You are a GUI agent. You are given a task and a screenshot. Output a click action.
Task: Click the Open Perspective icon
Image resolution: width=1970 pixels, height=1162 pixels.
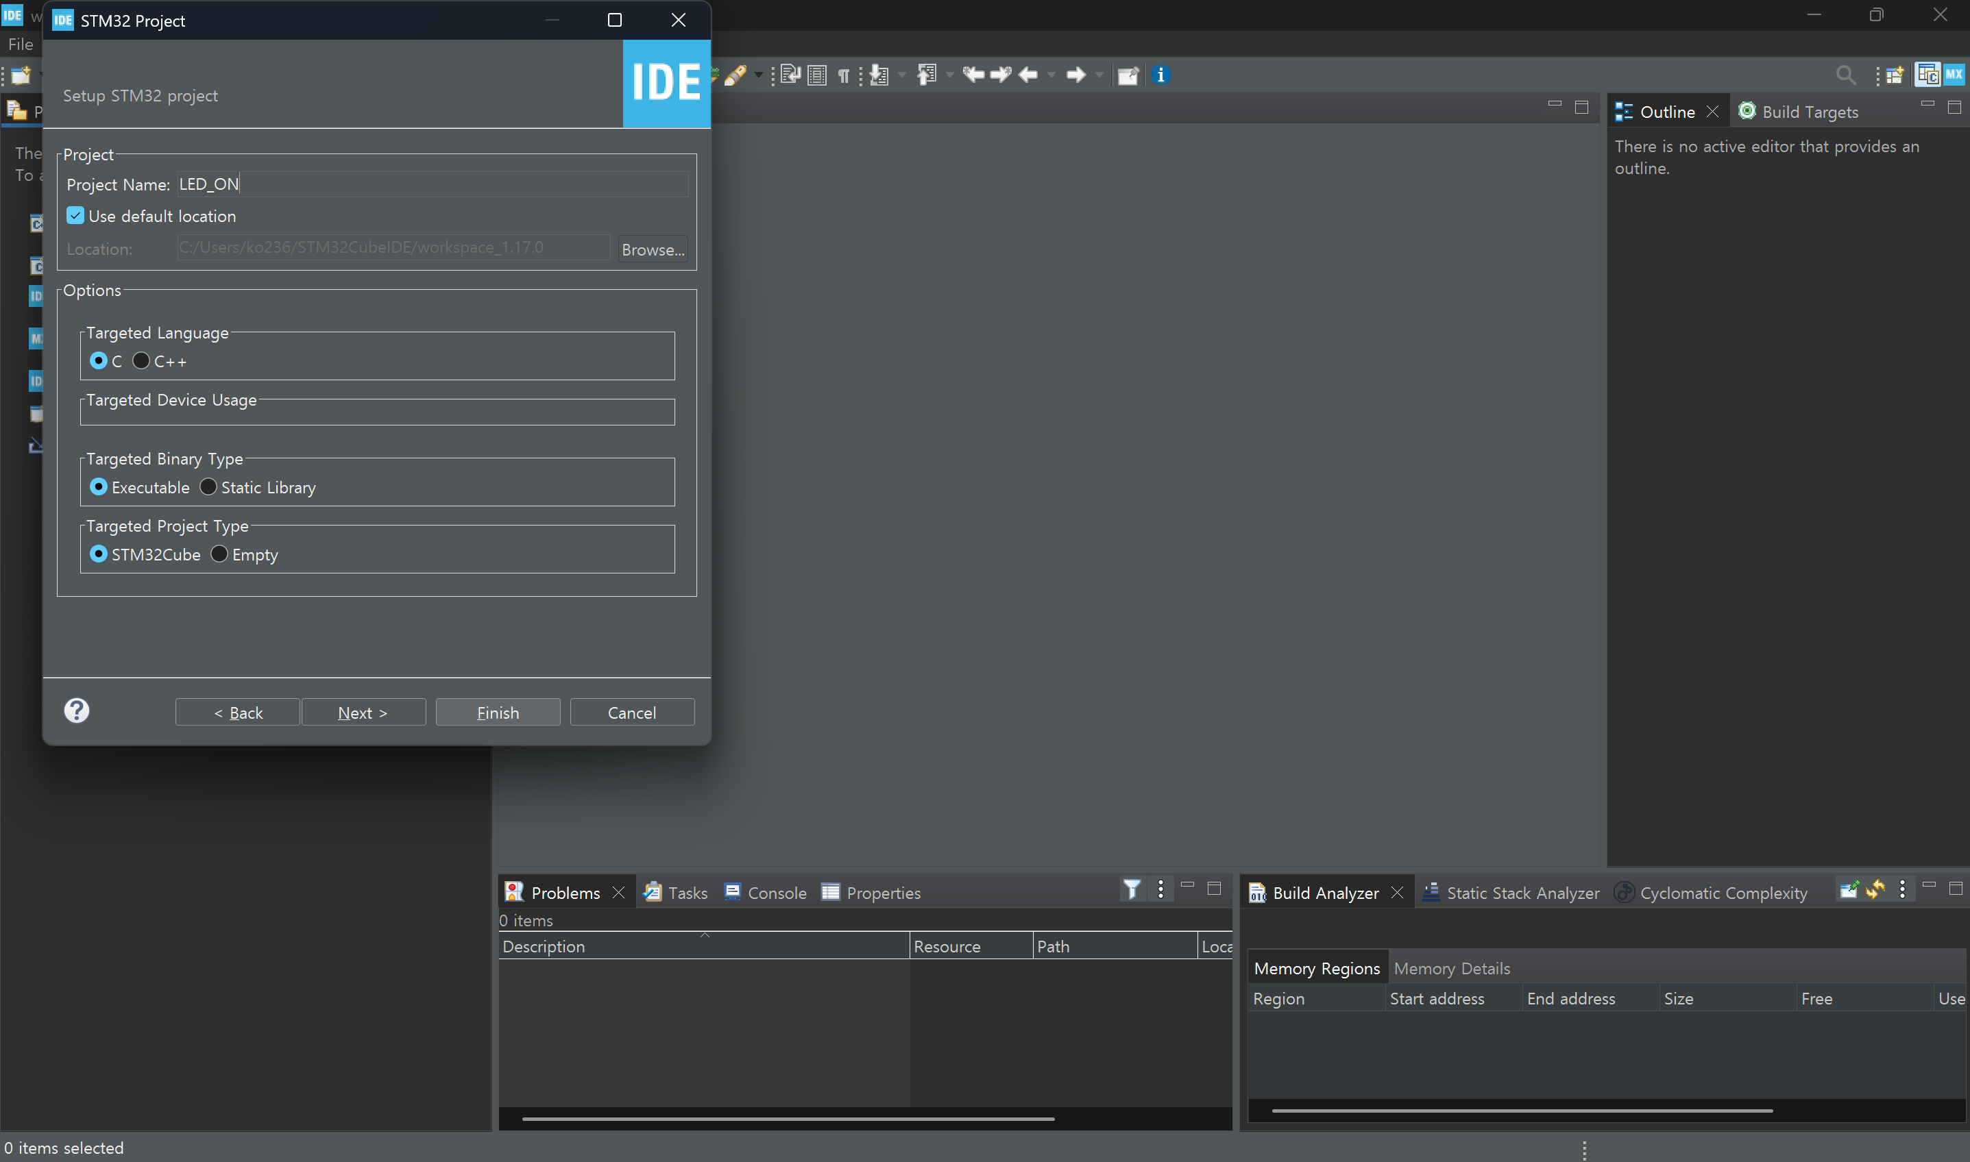pyautogui.click(x=1895, y=75)
